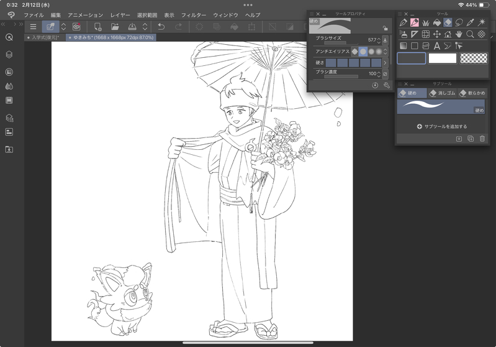Image resolution: width=496 pixels, height=347 pixels.
Task: Select the Move layer tool
Action: click(x=436, y=34)
